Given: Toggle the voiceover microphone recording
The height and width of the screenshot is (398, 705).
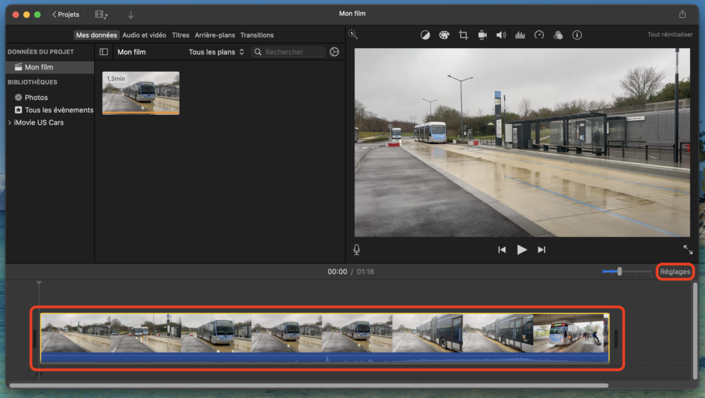Looking at the screenshot, I should 357,250.
